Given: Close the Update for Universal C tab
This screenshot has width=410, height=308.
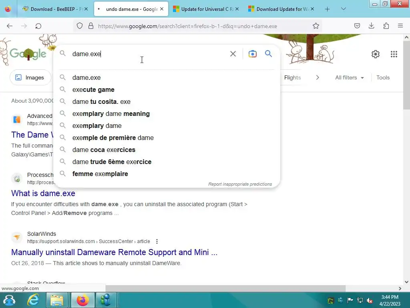Looking at the screenshot, I should (237, 9).
